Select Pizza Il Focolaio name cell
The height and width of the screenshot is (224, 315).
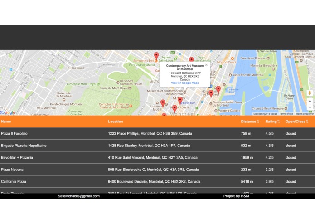[14, 133]
